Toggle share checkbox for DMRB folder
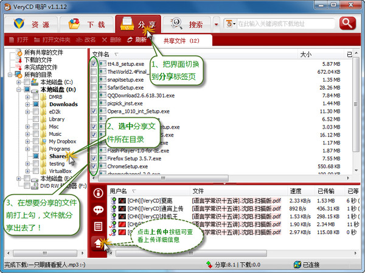This screenshot has height=273, width=365. 36,97
